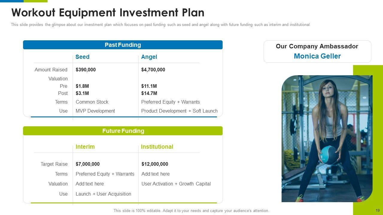Image resolution: width=383 pixels, height=215 pixels.
Task: Click User Activation + Growth Capital text
Action: 176,184
